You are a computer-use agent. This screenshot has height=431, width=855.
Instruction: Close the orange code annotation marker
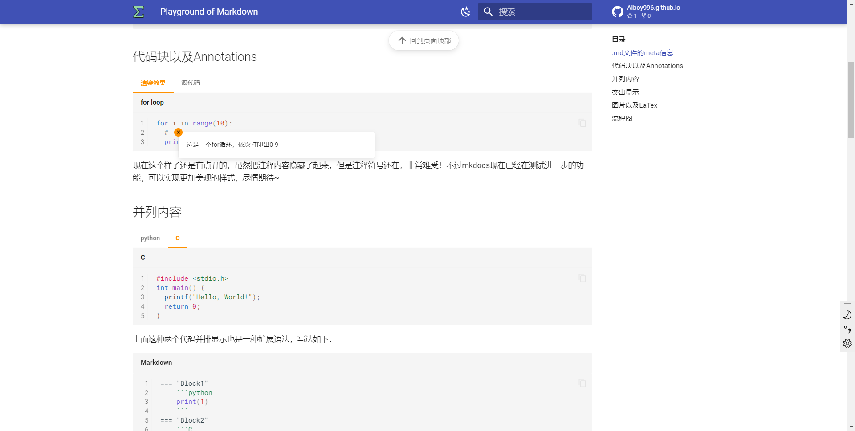click(x=178, y=132)
